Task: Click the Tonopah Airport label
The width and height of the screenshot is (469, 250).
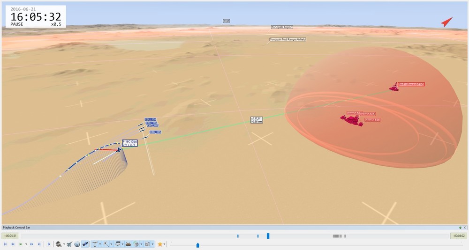Action: [x=282, y=27]
